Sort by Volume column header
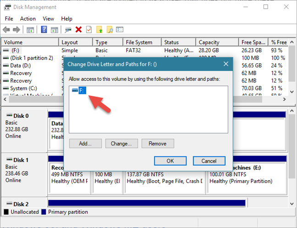The height and width of the screenshot is (228, 297). (x=30, y=42)
